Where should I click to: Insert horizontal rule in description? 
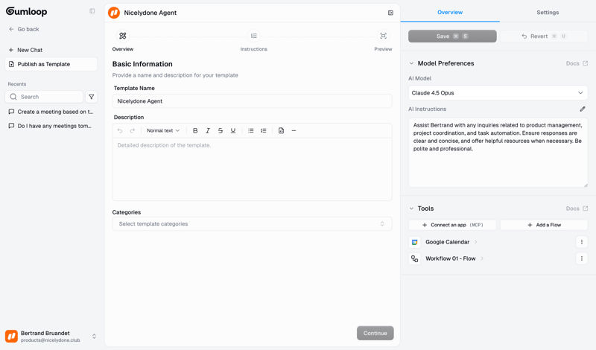pyautogui.click(x=294, y=131)
